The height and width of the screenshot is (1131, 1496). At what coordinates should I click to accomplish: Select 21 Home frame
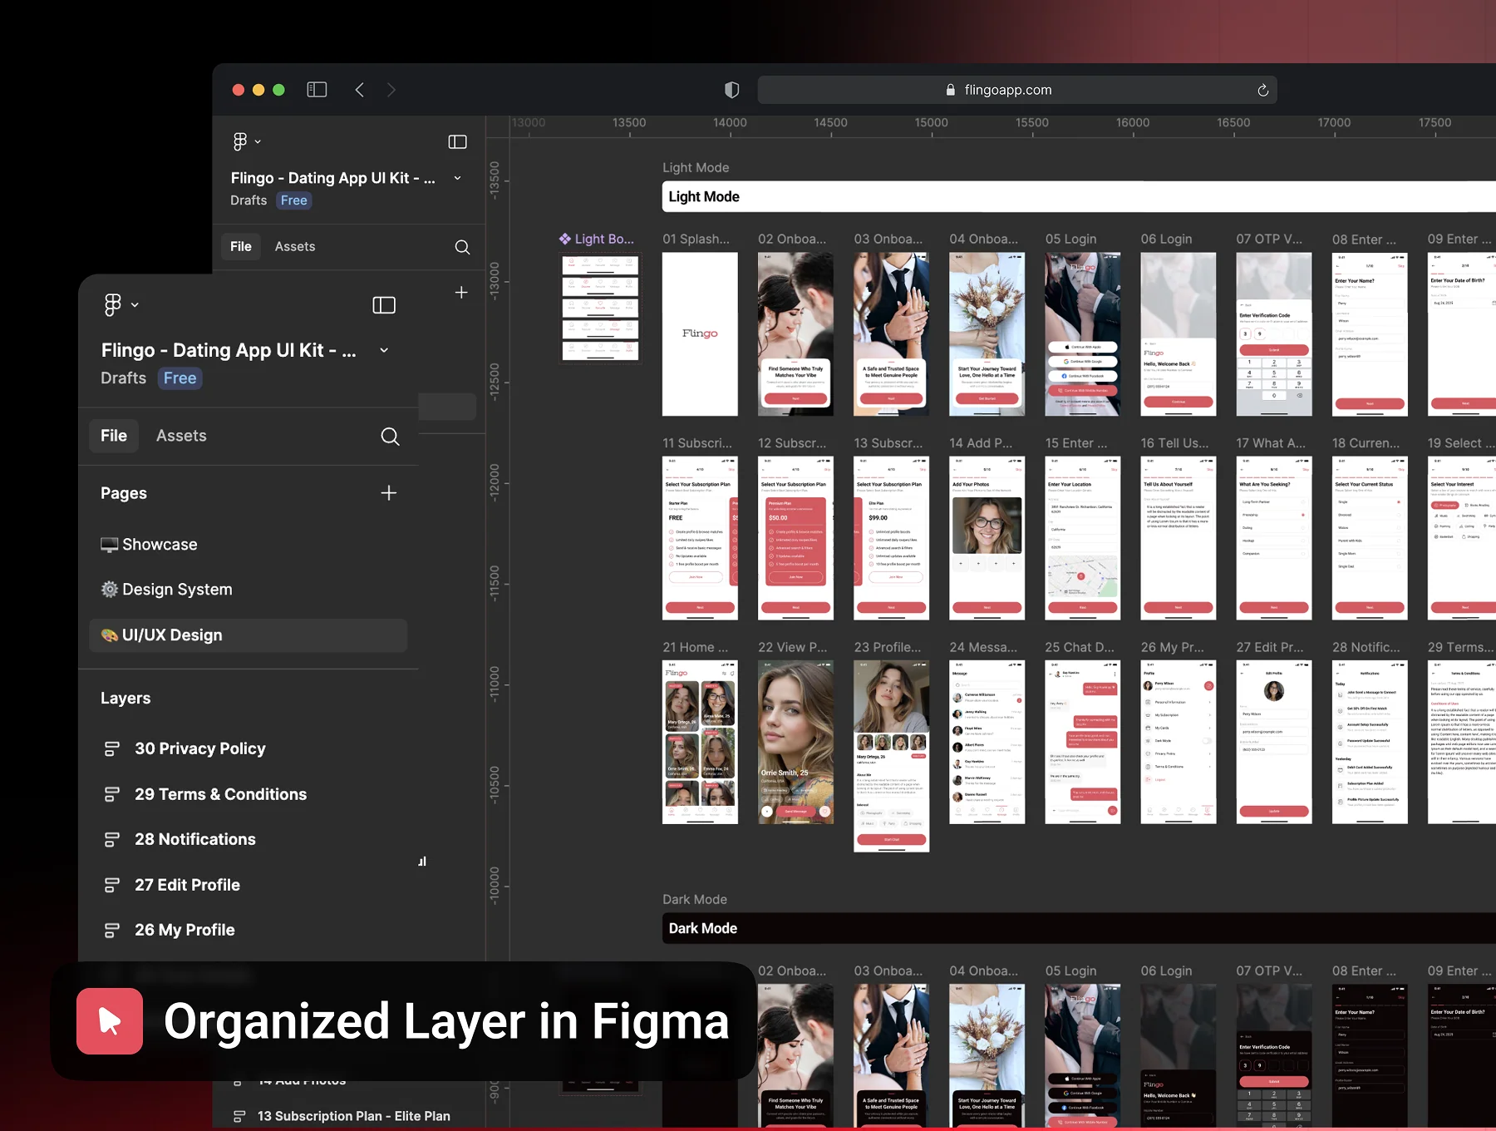[700, 742]
